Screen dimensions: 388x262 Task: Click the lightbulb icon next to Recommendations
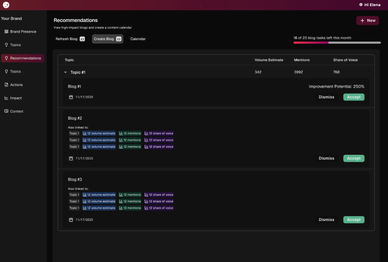(x=6, y=58)
